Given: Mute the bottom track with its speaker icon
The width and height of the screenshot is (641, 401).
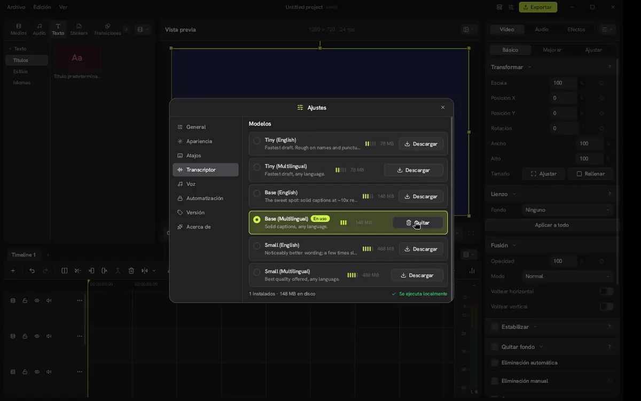Looking at the screenshot, I should tap(49, 372).
